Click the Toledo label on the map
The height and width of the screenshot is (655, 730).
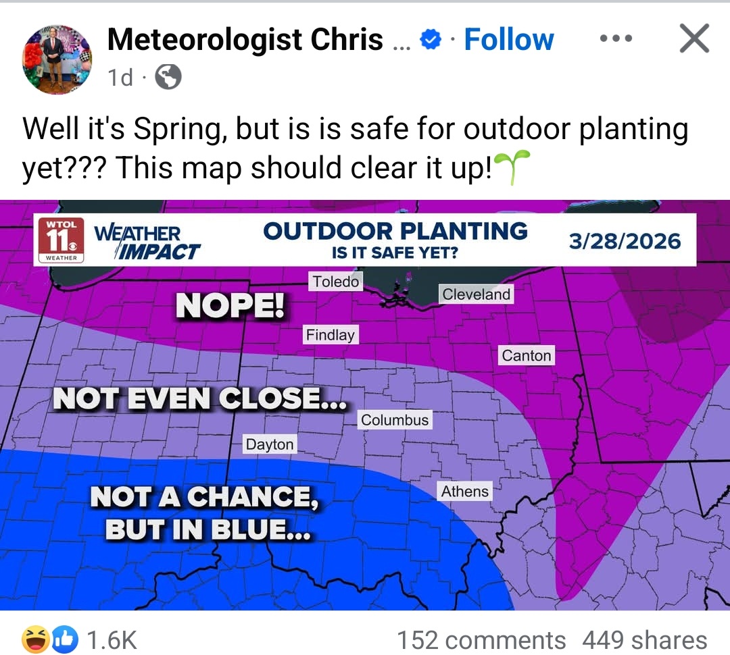[335, 282]
